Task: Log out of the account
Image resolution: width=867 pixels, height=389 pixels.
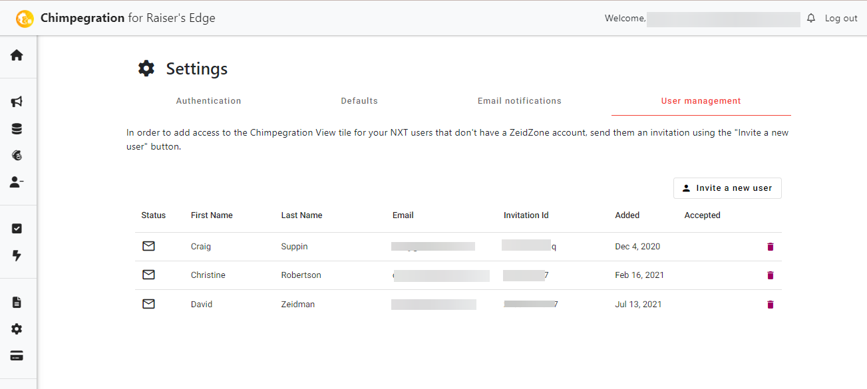Action: coord(841,19)
